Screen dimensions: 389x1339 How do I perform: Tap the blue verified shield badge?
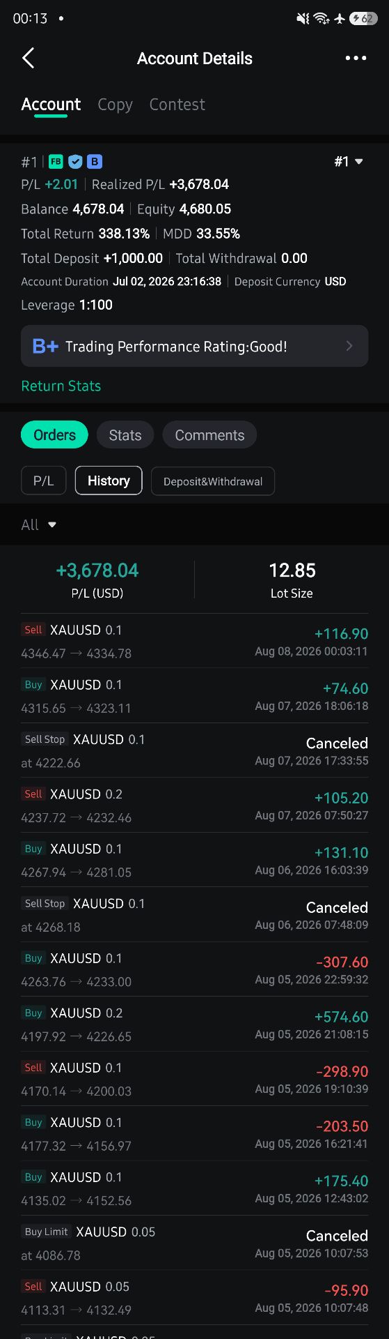(x=75, y=162)
